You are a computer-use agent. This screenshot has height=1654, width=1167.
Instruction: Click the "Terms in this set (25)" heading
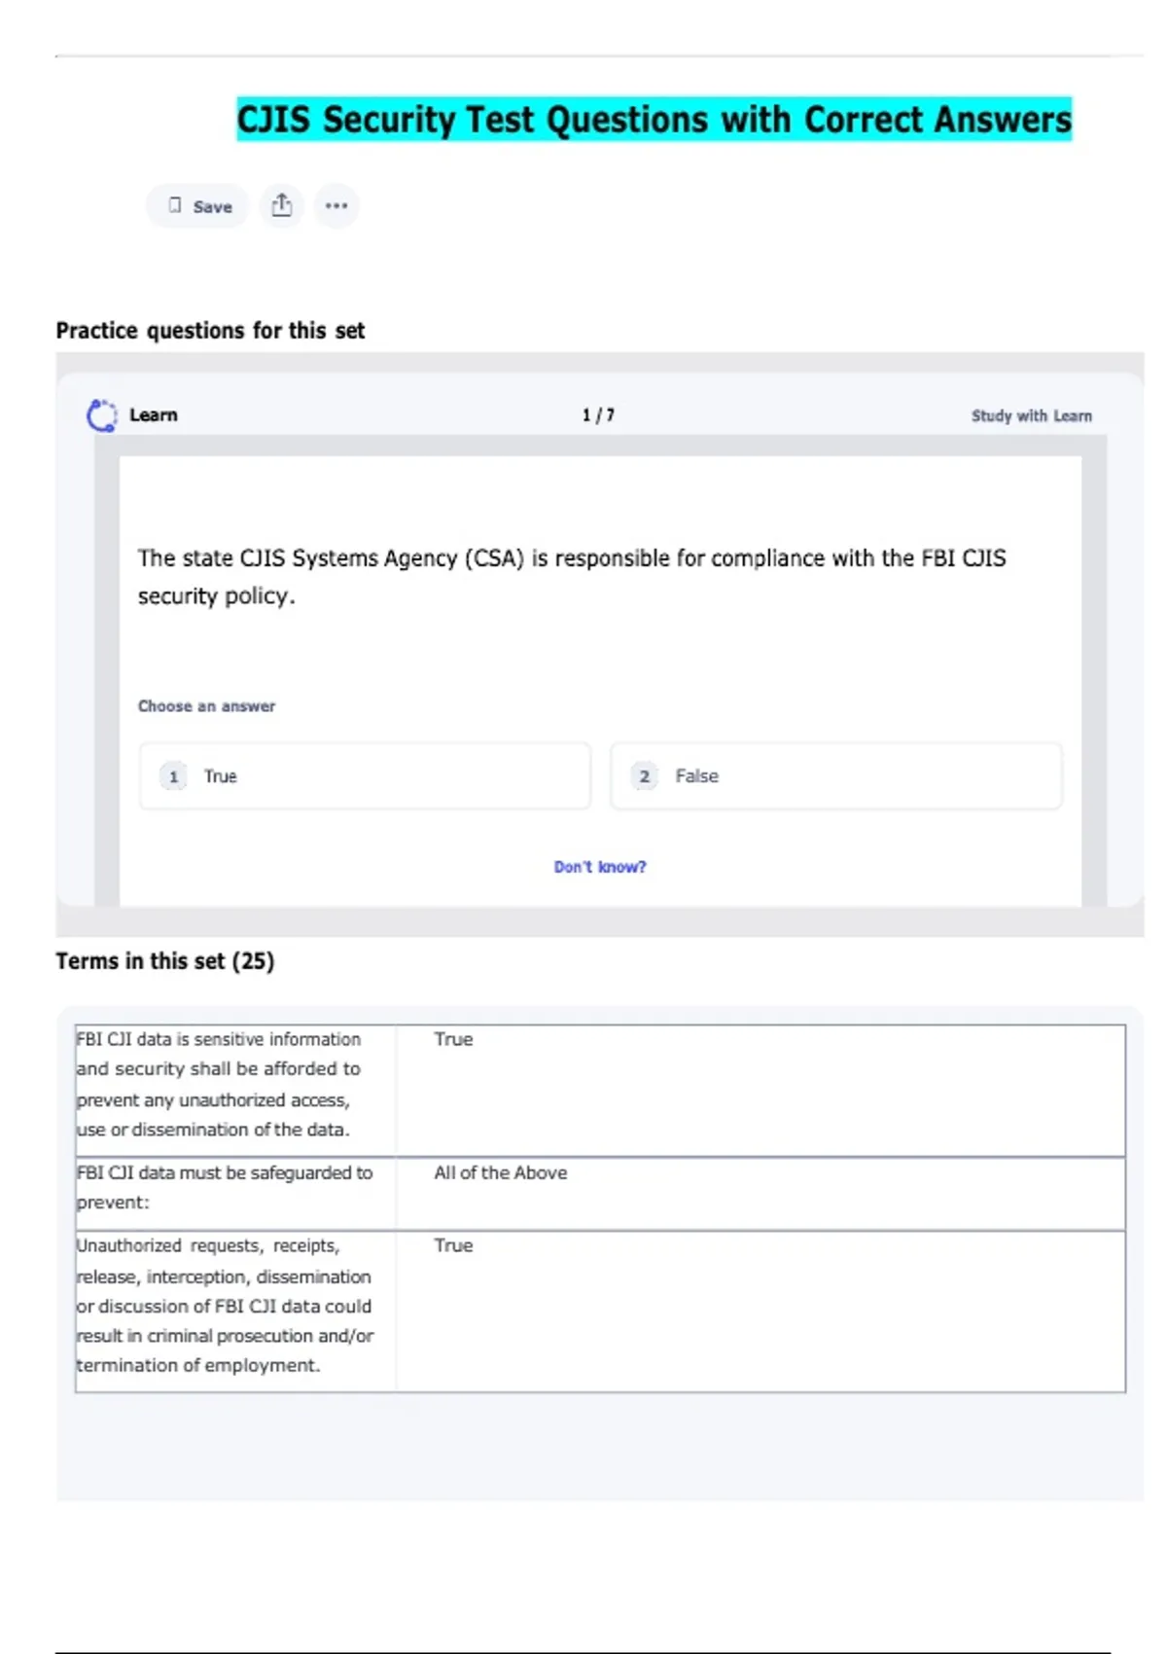pos(165,961)
